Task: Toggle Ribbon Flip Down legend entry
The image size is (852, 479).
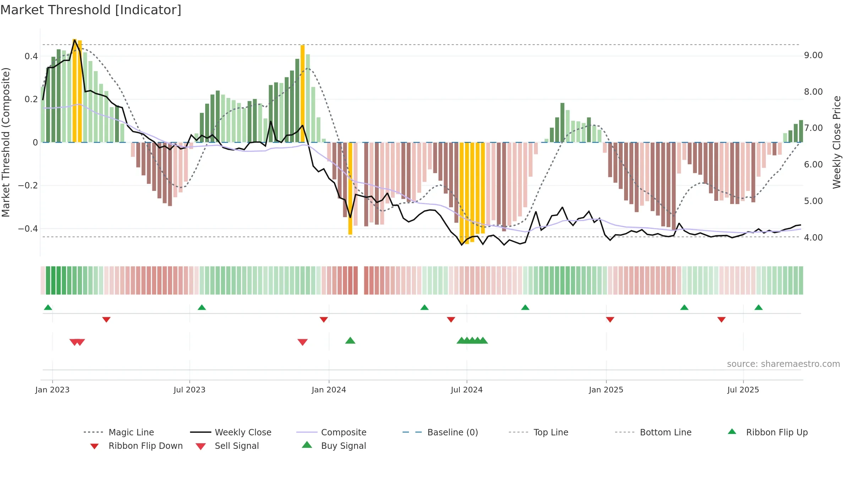Action: (136, 446)
